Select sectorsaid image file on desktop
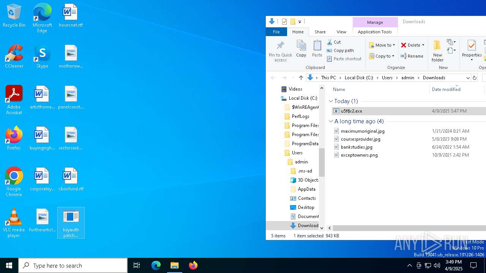 [71, 139]
